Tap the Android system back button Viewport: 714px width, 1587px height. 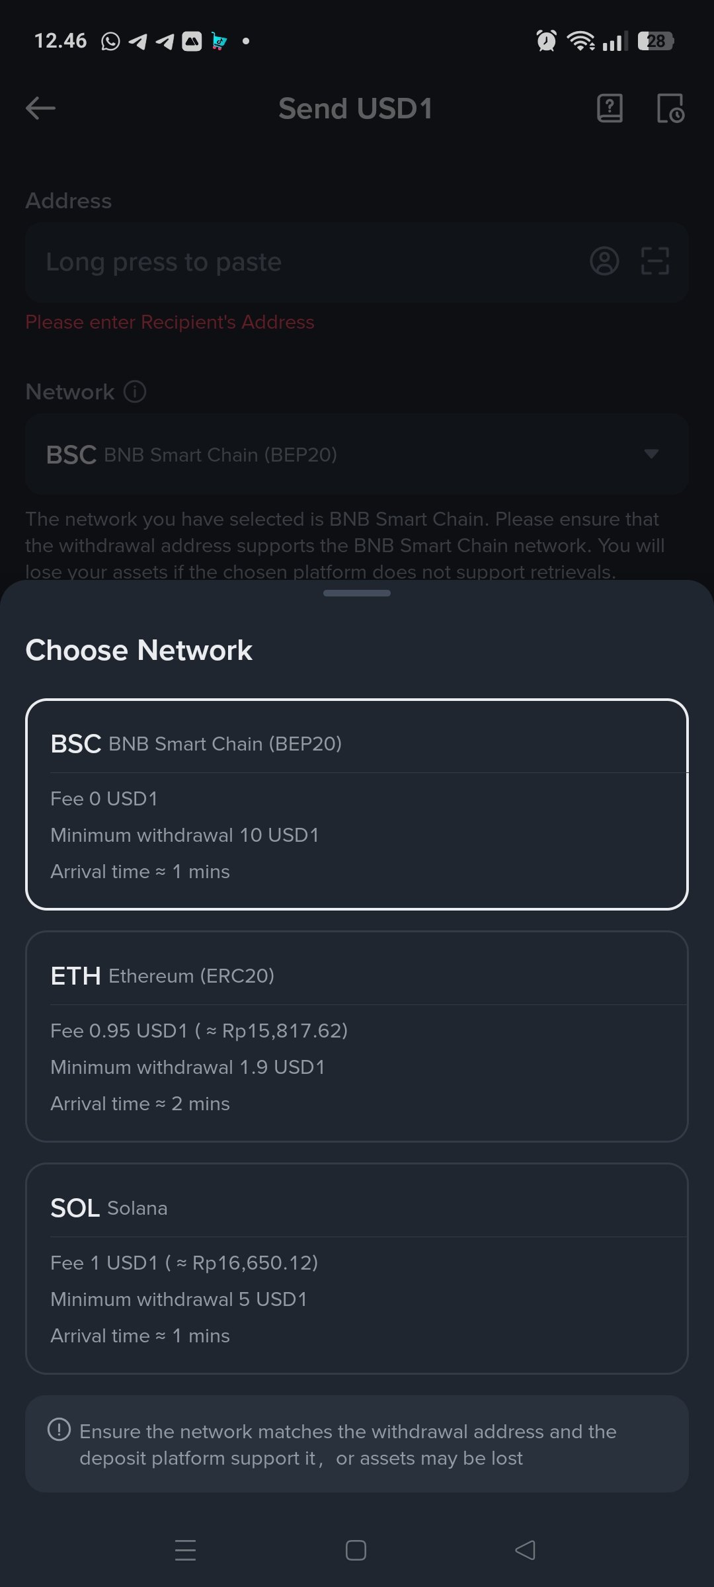[x=526, y=1550]
